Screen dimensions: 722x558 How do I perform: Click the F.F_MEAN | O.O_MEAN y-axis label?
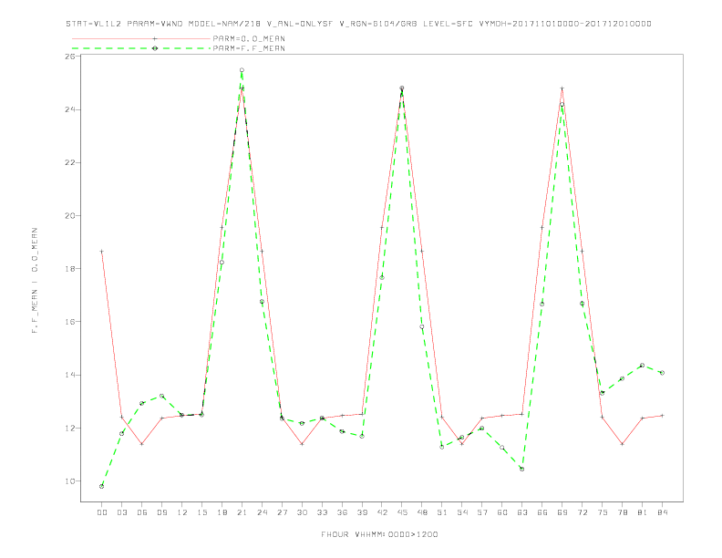pos(35,281)
